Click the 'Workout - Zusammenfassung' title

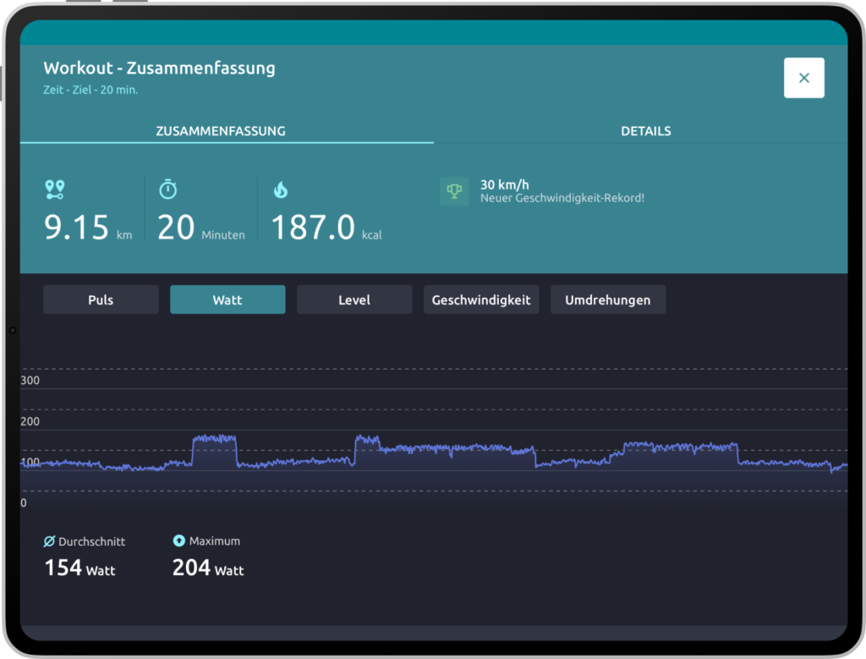159,68
